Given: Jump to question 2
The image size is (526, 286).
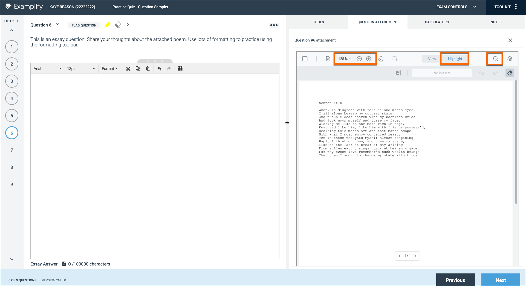Looking at the screenshot, I should click(x=12, y=64).
